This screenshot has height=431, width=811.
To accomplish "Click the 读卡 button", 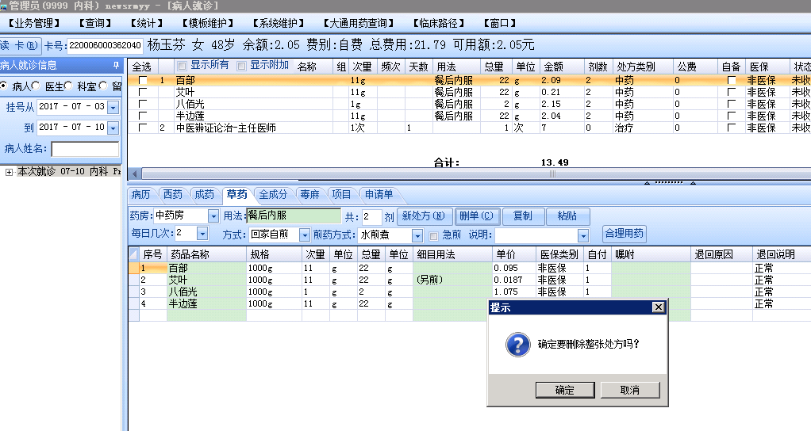I will pos(19,45).
